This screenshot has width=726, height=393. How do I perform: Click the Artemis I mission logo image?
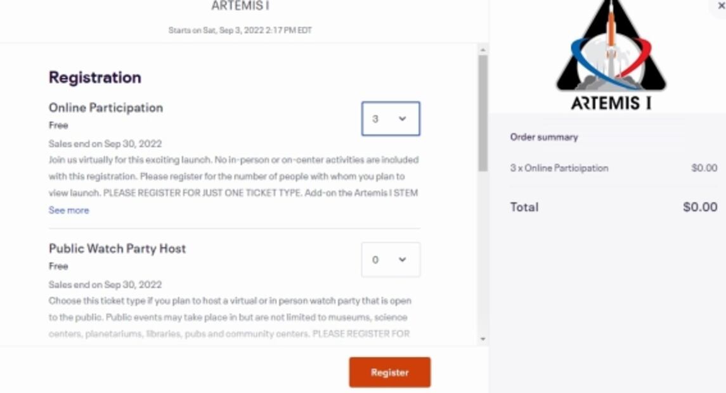pos(611,55)
